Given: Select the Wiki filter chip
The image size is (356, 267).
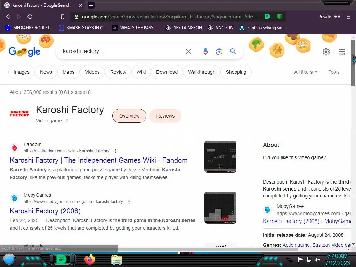Looking at the screenshot, I should coord(141,72).
